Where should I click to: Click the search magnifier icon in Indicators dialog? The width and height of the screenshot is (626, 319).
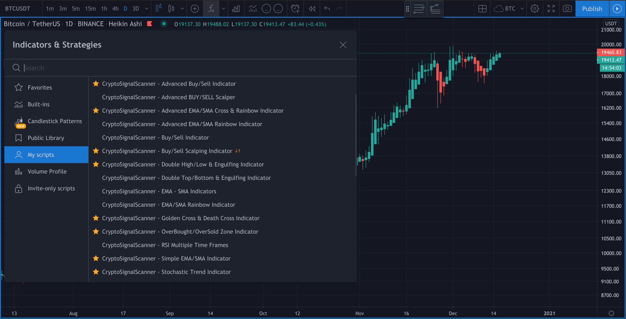(16, 68)
